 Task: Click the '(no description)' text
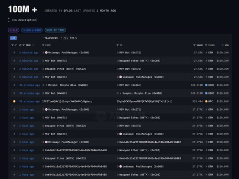pos(25,20)
